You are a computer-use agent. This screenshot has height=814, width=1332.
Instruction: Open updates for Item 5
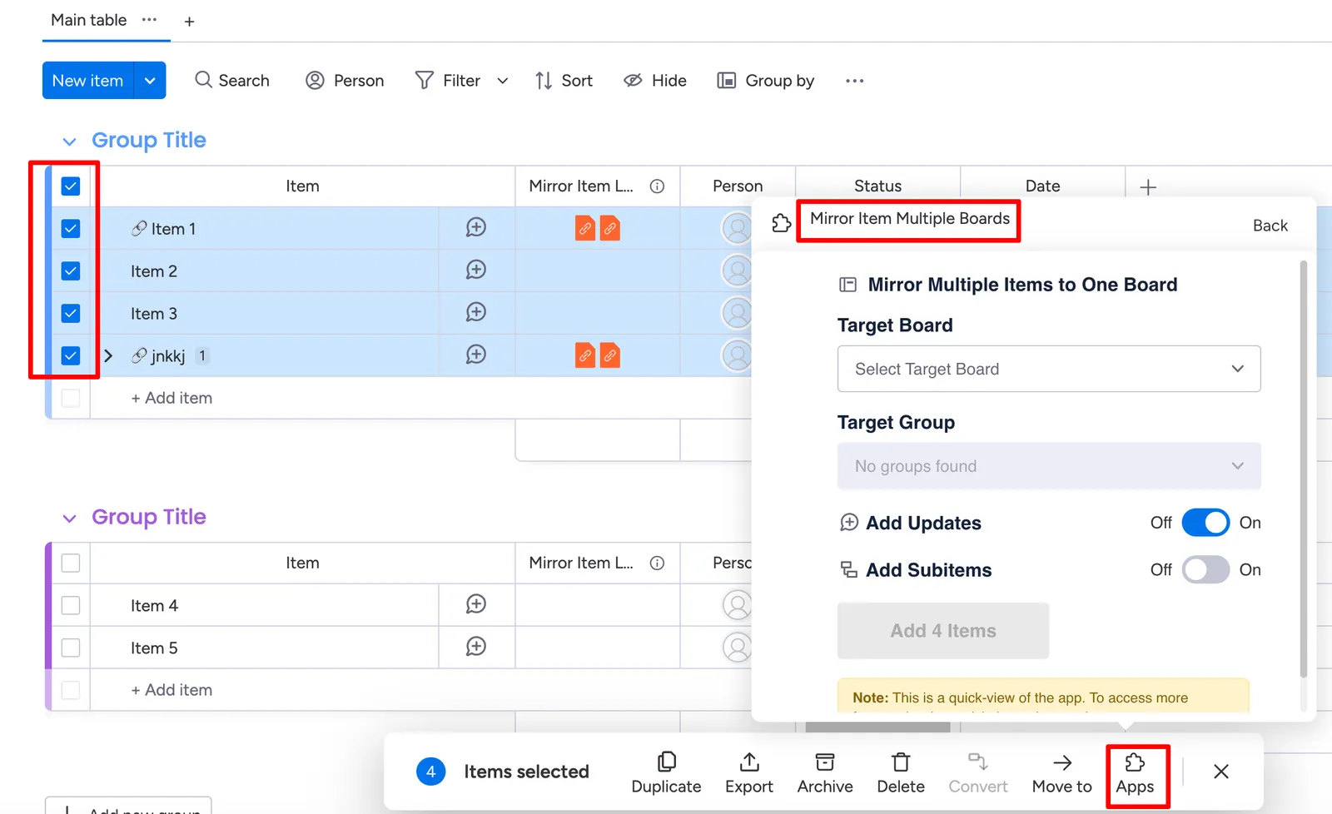pos(476,647)
